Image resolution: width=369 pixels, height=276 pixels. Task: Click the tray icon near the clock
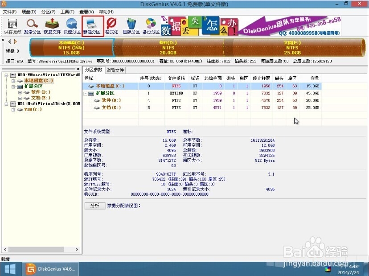pos(328,269)
